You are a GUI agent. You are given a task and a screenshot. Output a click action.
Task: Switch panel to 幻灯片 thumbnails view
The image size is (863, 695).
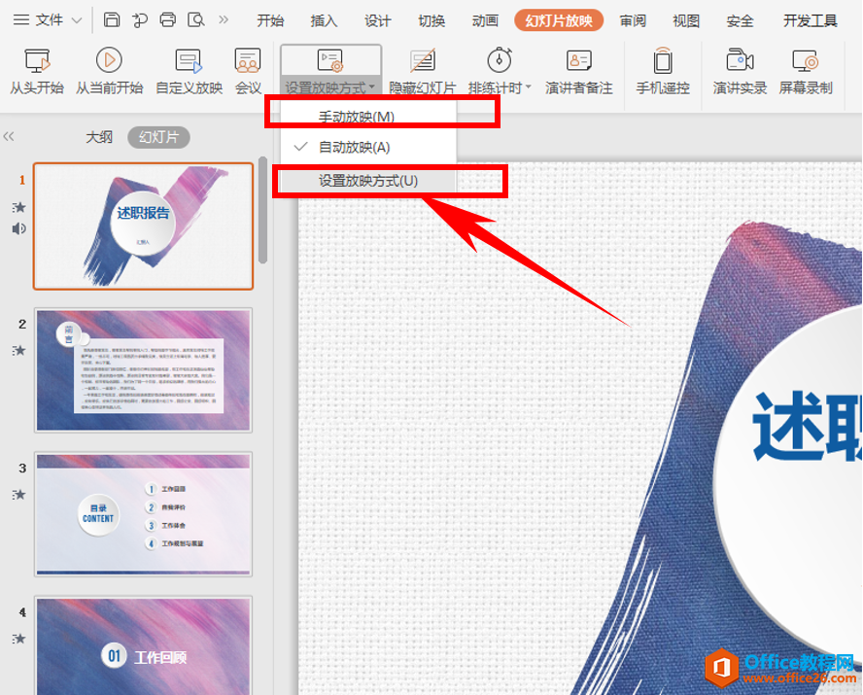click(x=158, y=137)
